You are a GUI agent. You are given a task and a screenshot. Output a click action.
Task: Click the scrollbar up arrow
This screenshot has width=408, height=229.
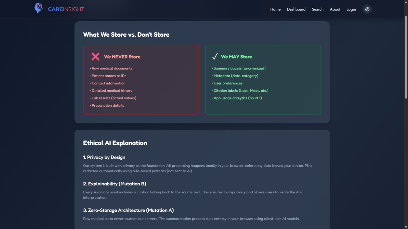[x=406, y=2]
